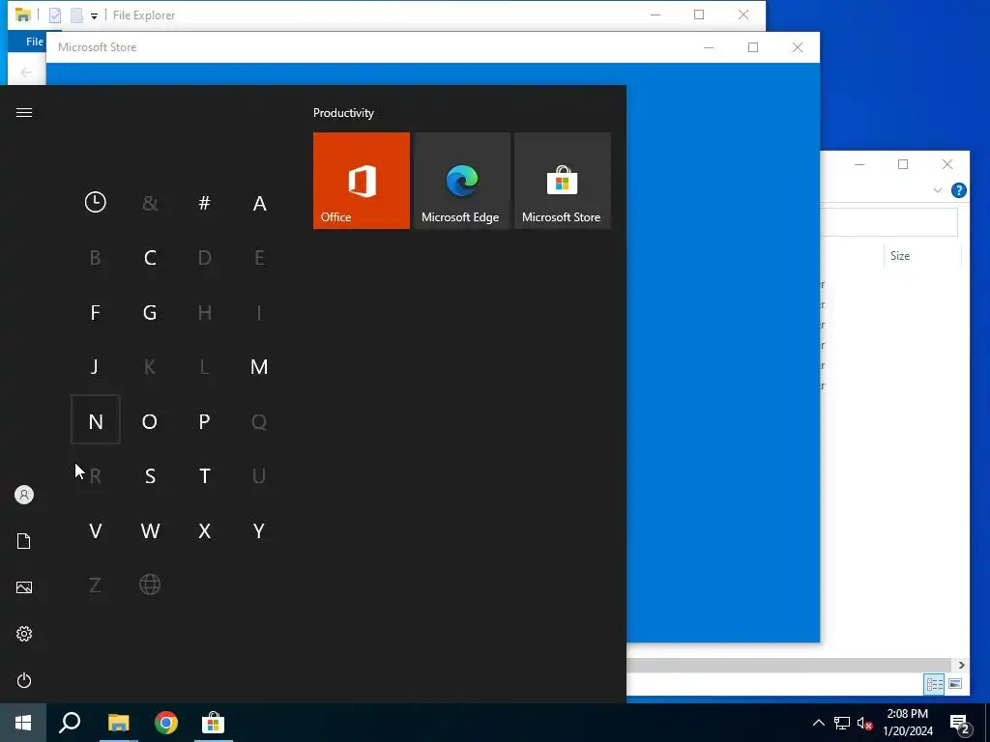Jump to apps starting with M
The height and width of the screenshot is (742, 990).
pyautogui.click(x=259, y=366)
